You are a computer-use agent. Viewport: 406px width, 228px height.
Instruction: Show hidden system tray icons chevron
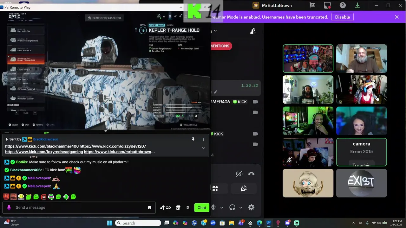tap(354, 223)
